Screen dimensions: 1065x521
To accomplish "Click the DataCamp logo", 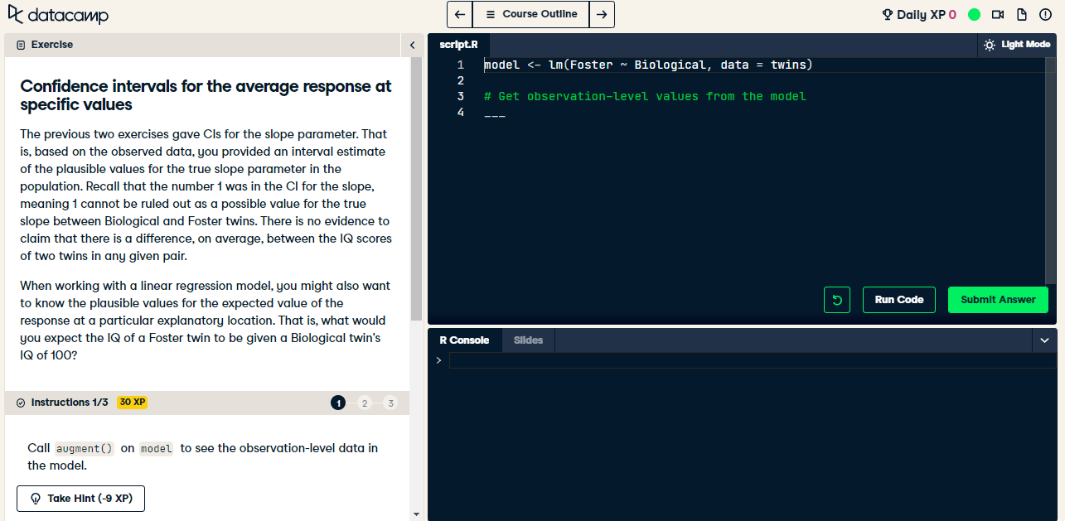I will pos(58,14).
